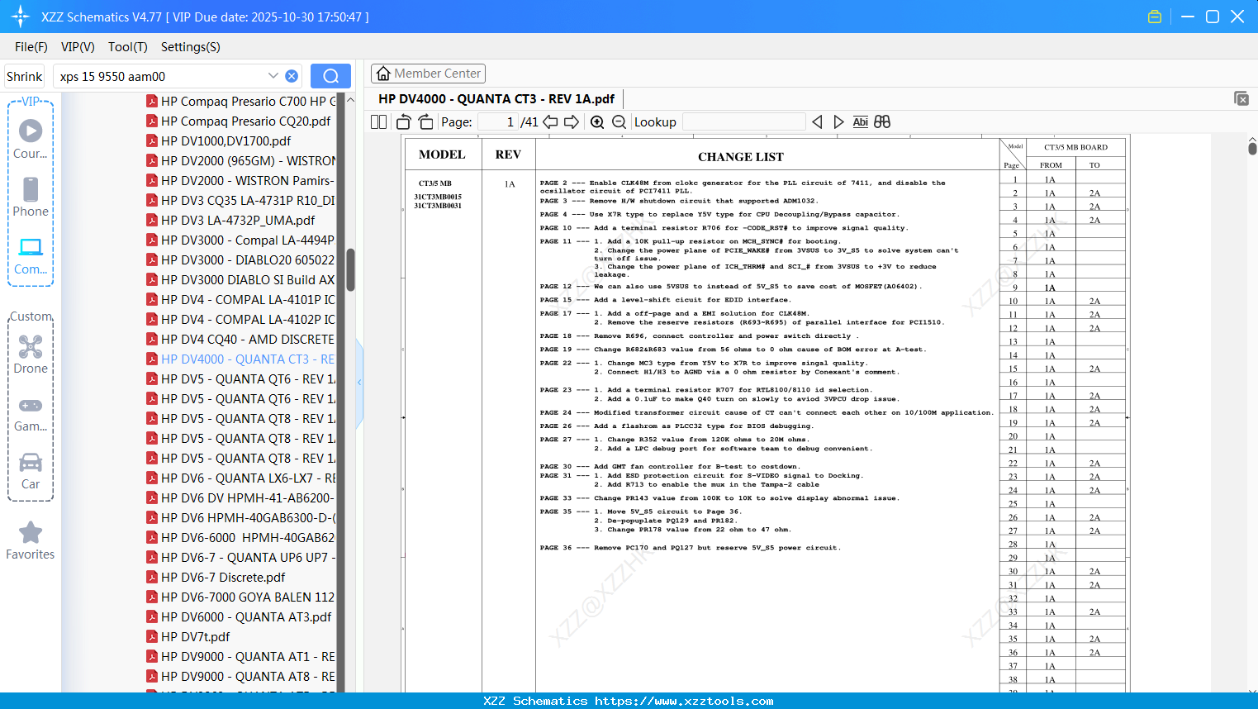Toggle the Abi whole-word match icon
1258x709 pixels.
(860, 121)
